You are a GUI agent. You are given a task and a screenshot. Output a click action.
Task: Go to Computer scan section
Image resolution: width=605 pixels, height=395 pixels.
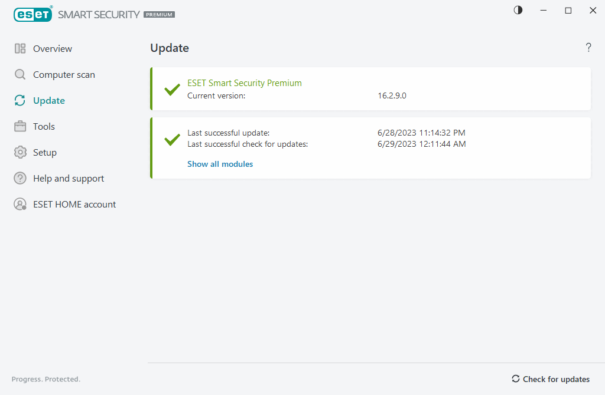point(64,75)
